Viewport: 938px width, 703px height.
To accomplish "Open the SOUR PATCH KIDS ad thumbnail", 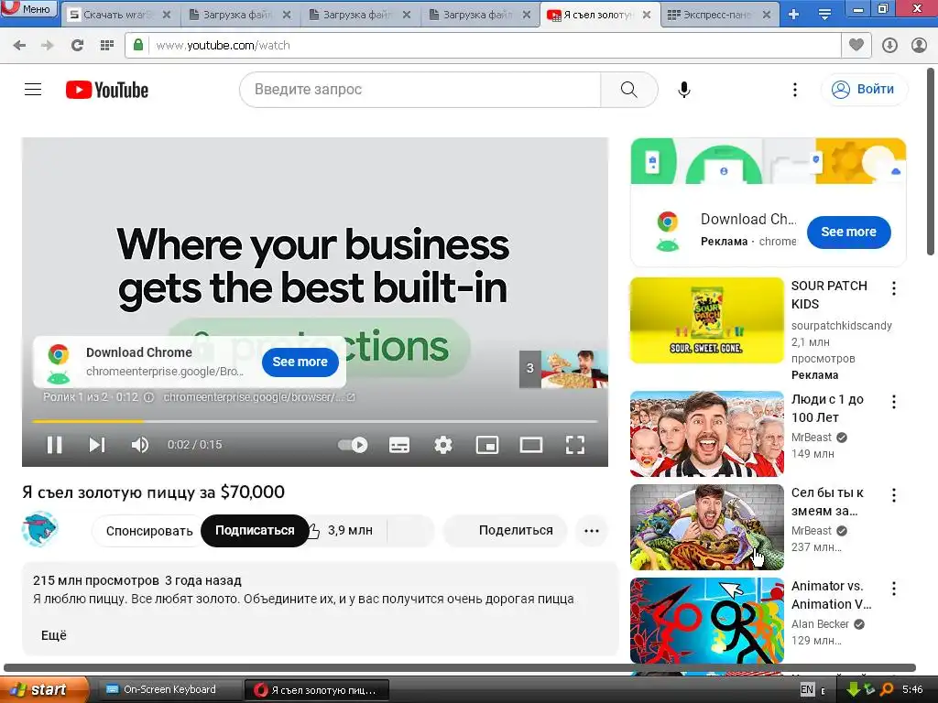I will [x=706, y=320].
